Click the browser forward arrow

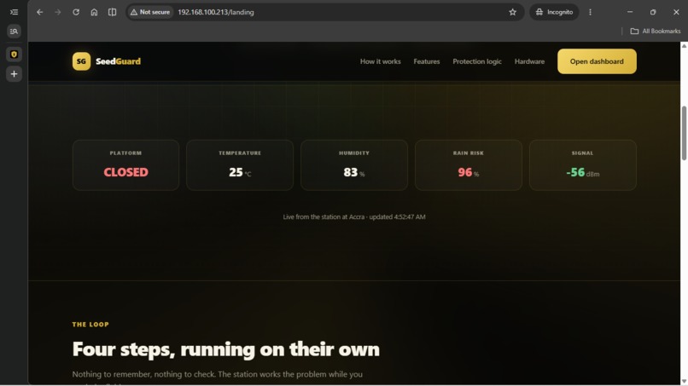58,12
